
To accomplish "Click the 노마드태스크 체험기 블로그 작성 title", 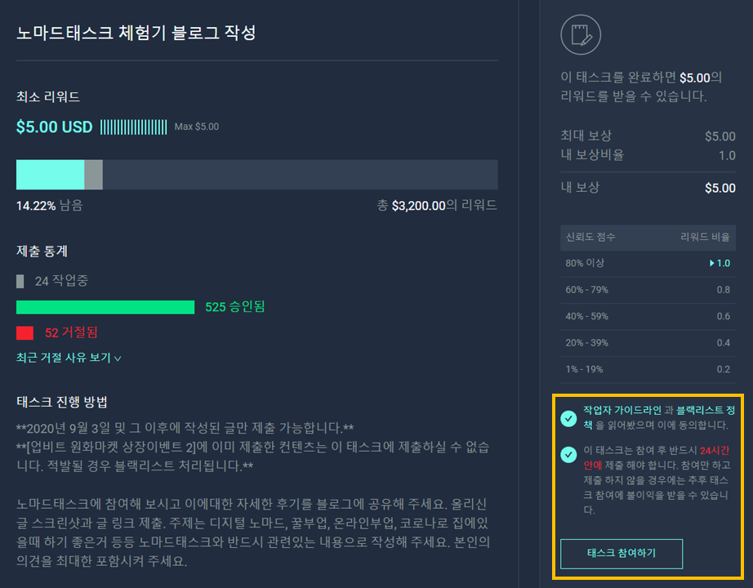I will click(x=136, y=33).
